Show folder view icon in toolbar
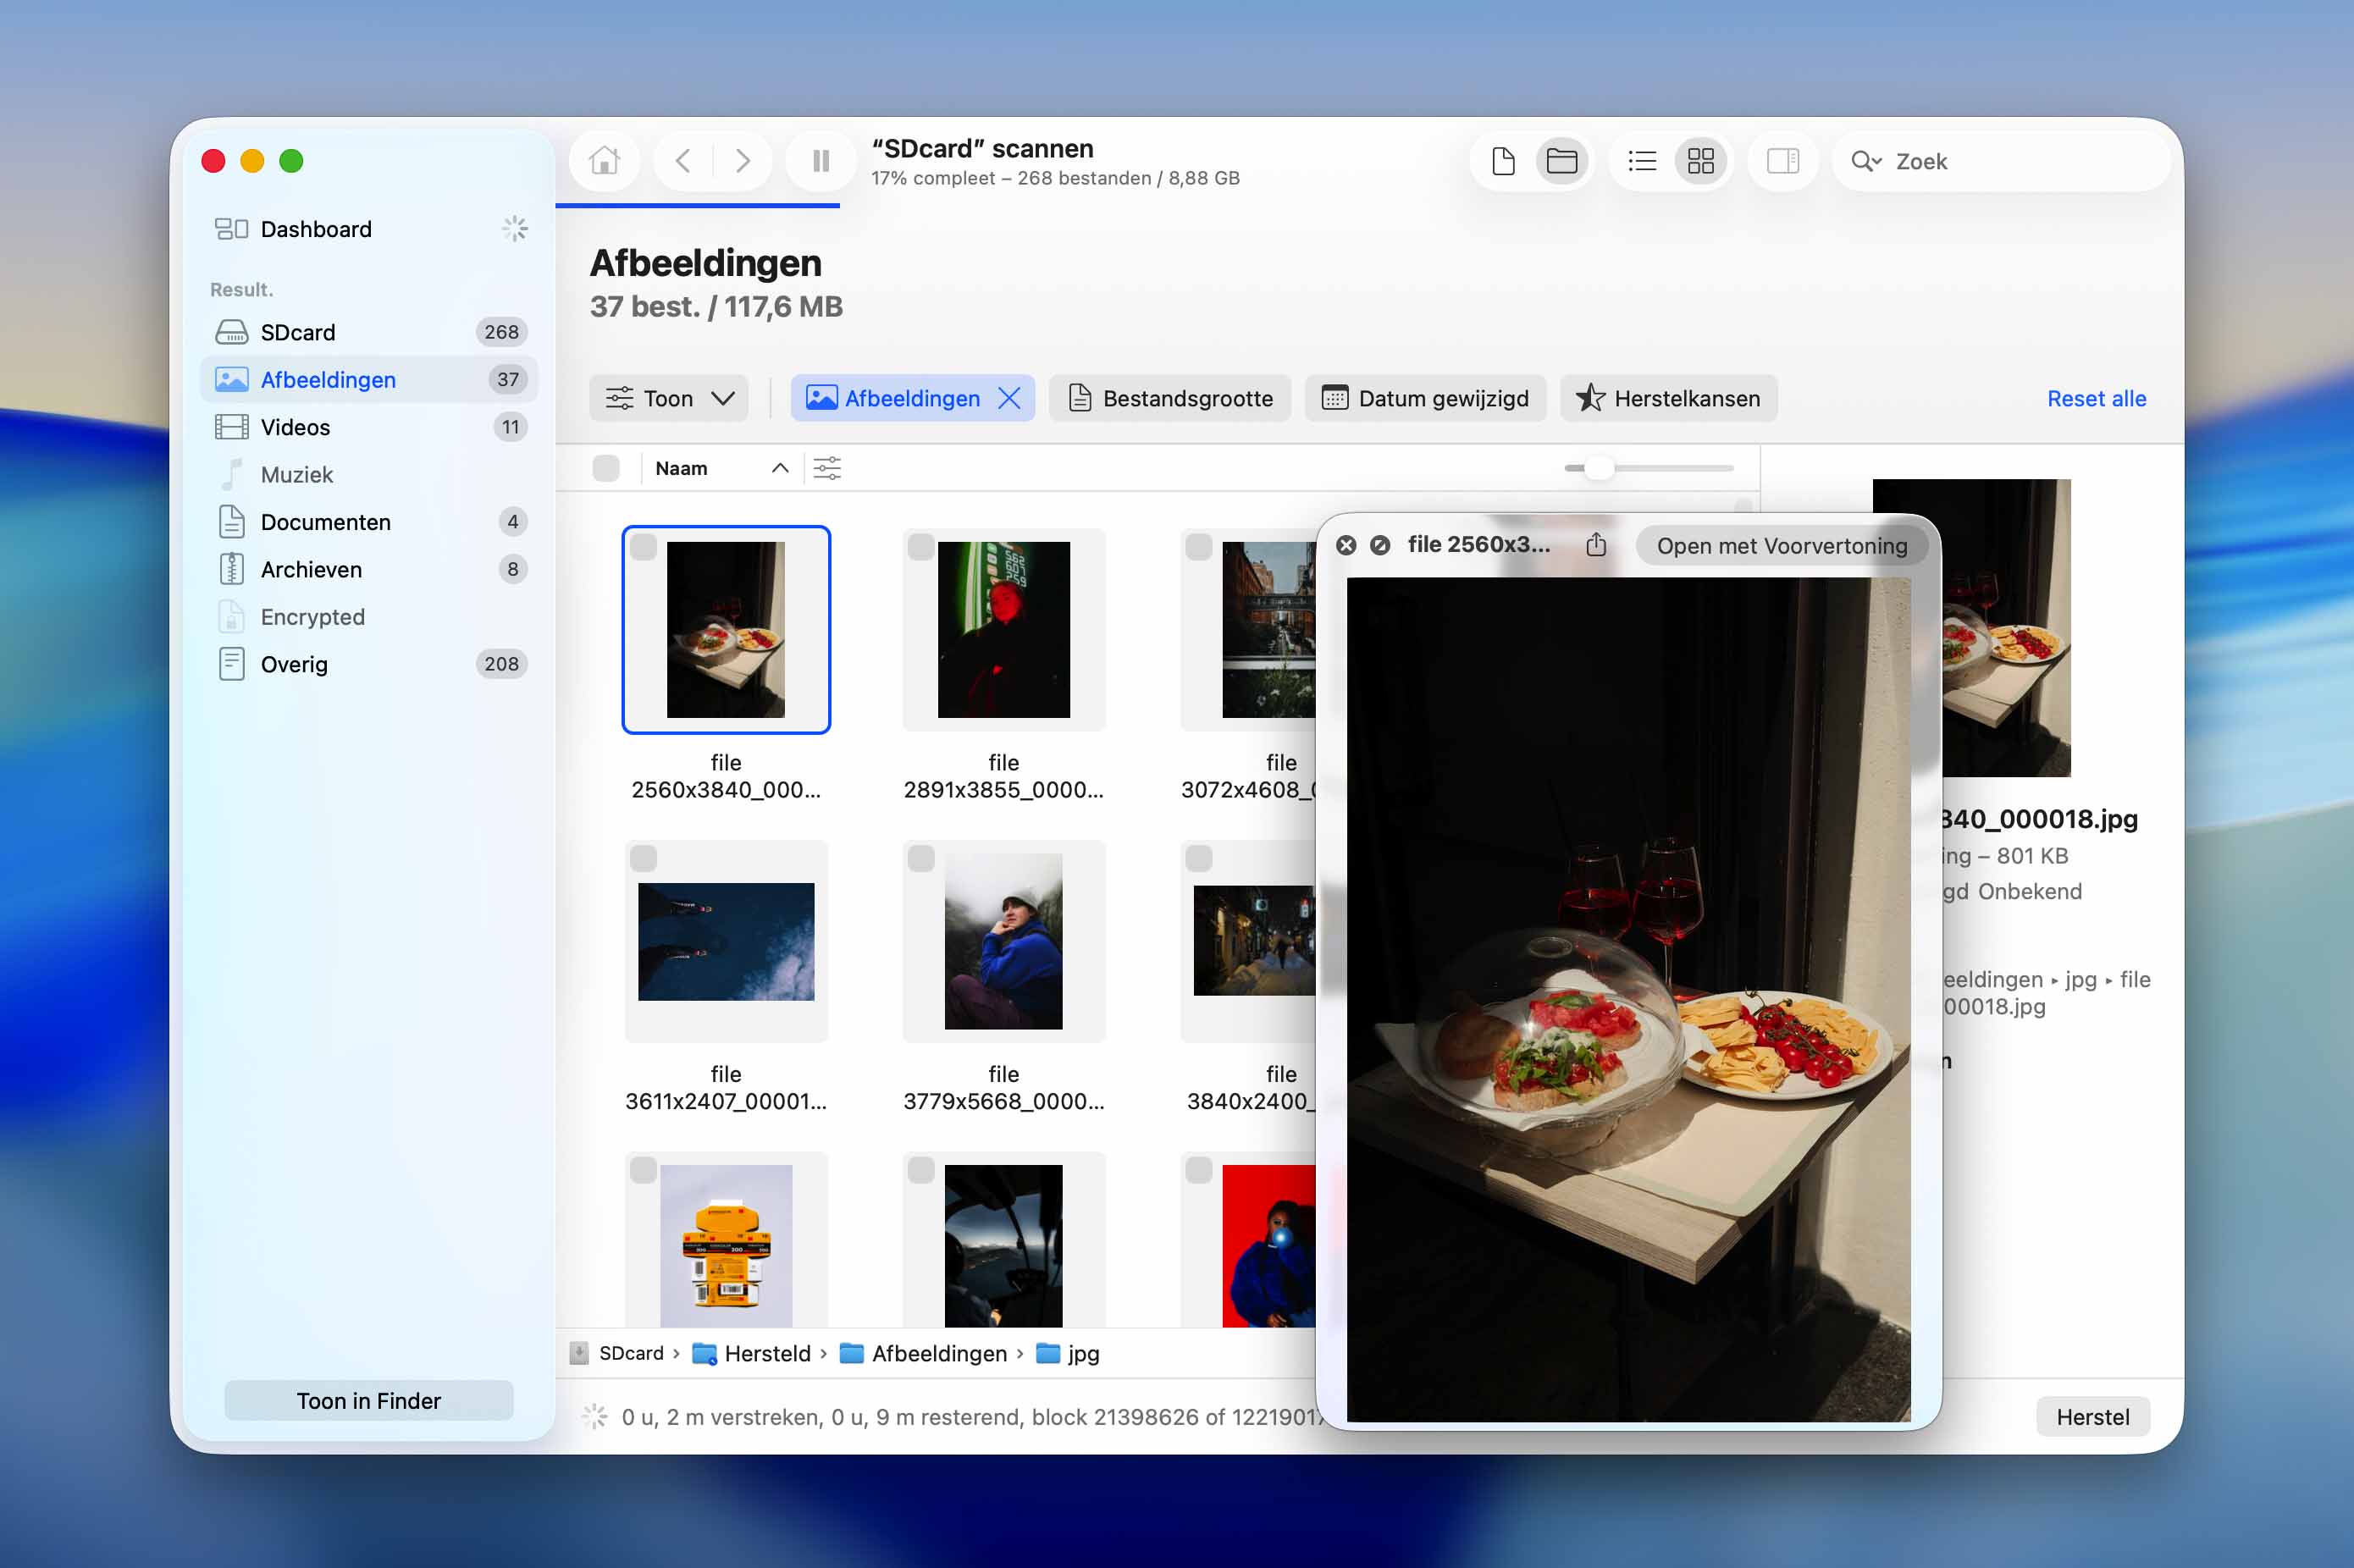 (x=1561, y=161)
